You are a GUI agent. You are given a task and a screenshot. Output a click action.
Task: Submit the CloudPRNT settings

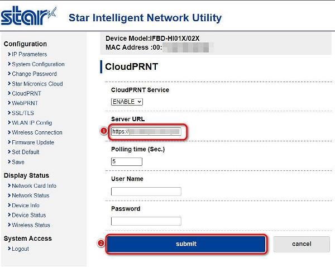[186, 244]
